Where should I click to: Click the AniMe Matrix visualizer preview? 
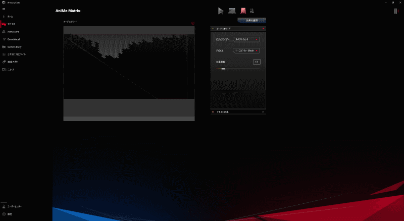coord(129,73)
